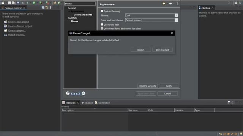Collapse the General node in preferences tree
The image size is (243, 136).
tap(66, 8)
